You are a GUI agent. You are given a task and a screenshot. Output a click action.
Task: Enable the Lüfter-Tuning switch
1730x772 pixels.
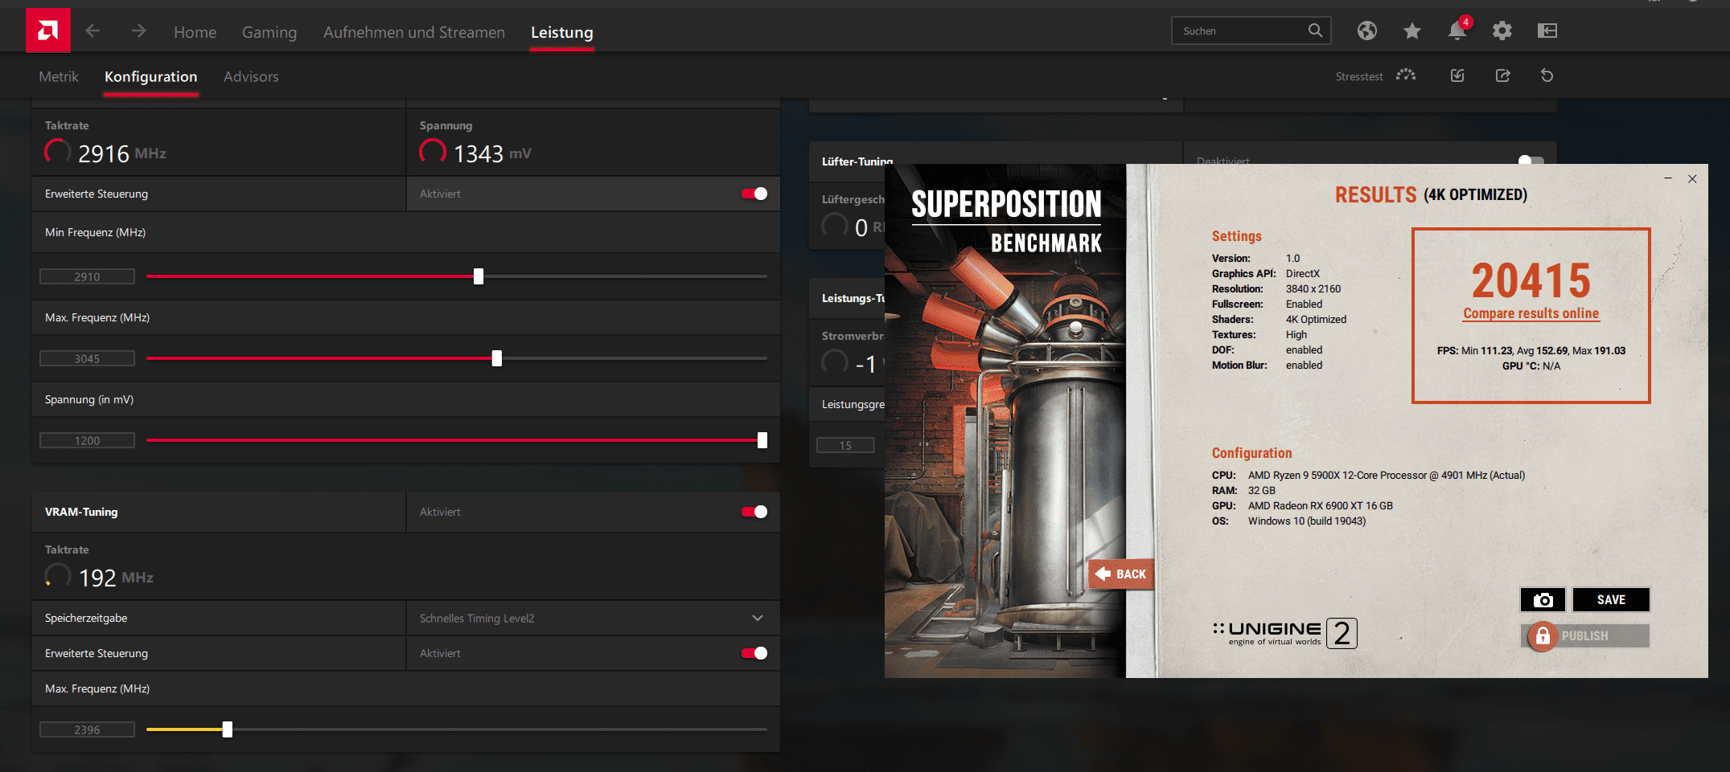coord(1531,160)
